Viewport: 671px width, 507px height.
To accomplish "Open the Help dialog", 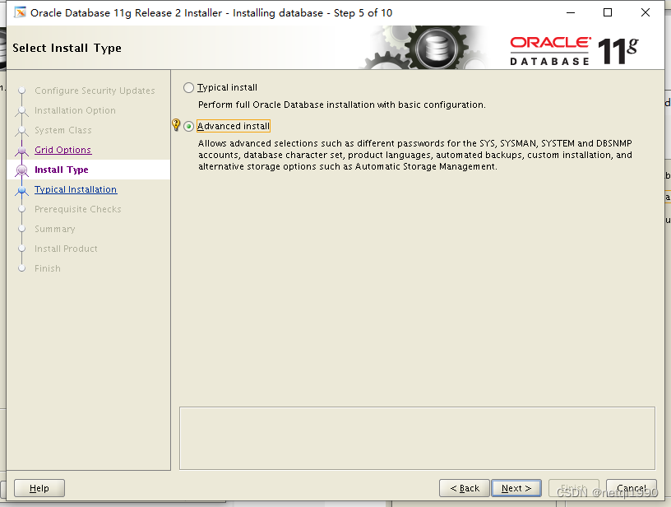I will pyautogui.click(x=39, y=487).
